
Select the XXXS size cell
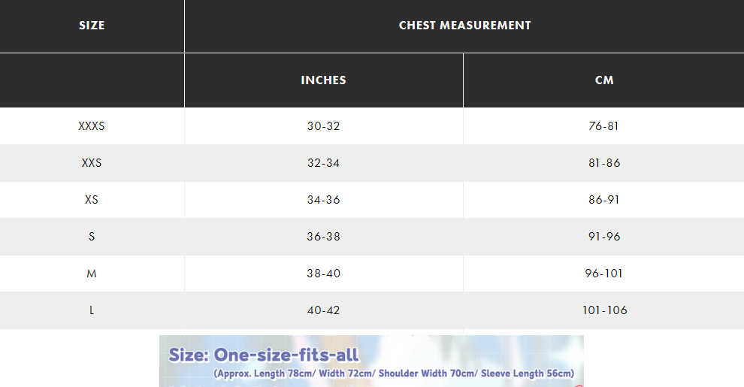tap(92, 126)
